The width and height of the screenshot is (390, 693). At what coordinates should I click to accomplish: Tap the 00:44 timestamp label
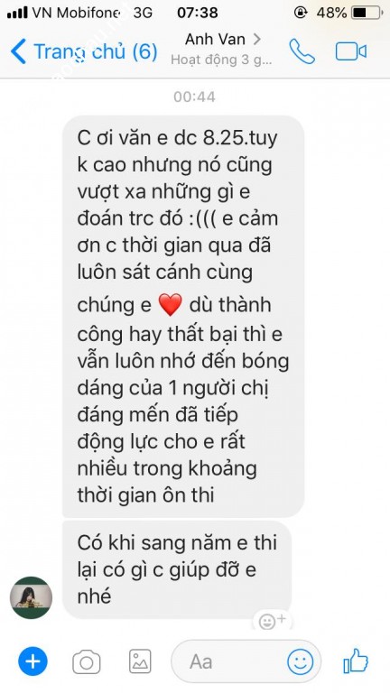pos(195,97)
